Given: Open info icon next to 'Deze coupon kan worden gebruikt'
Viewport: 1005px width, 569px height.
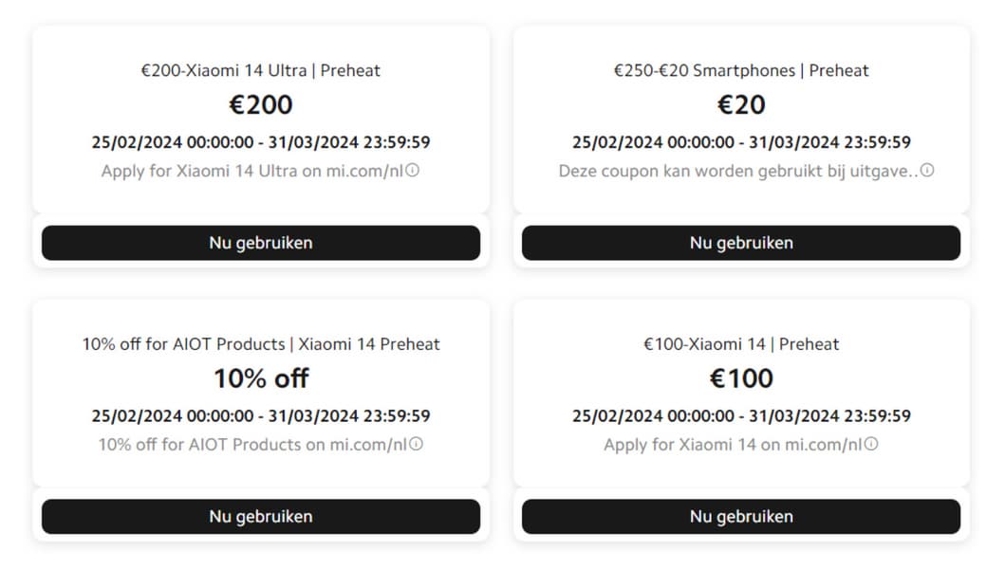Looking at the screenshot, I should 927,172.
